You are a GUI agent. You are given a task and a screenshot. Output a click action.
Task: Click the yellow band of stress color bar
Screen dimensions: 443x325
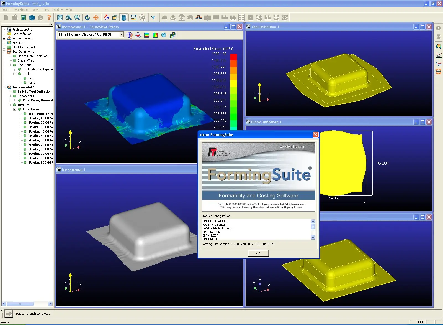click(233, 83)
